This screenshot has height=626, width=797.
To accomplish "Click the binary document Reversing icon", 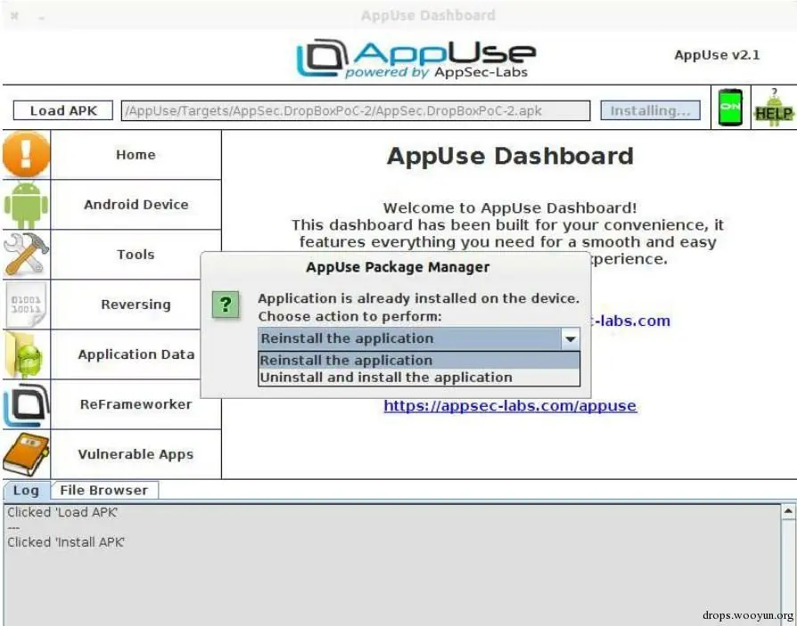I will tap(27, 305).
